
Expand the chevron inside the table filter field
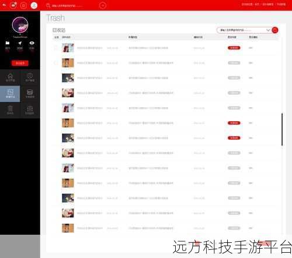pyautogui.click(x=268, y=30)
